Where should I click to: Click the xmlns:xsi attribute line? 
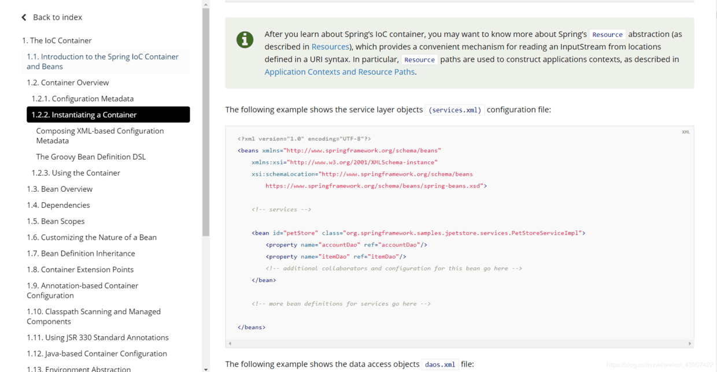pos(345,162)
